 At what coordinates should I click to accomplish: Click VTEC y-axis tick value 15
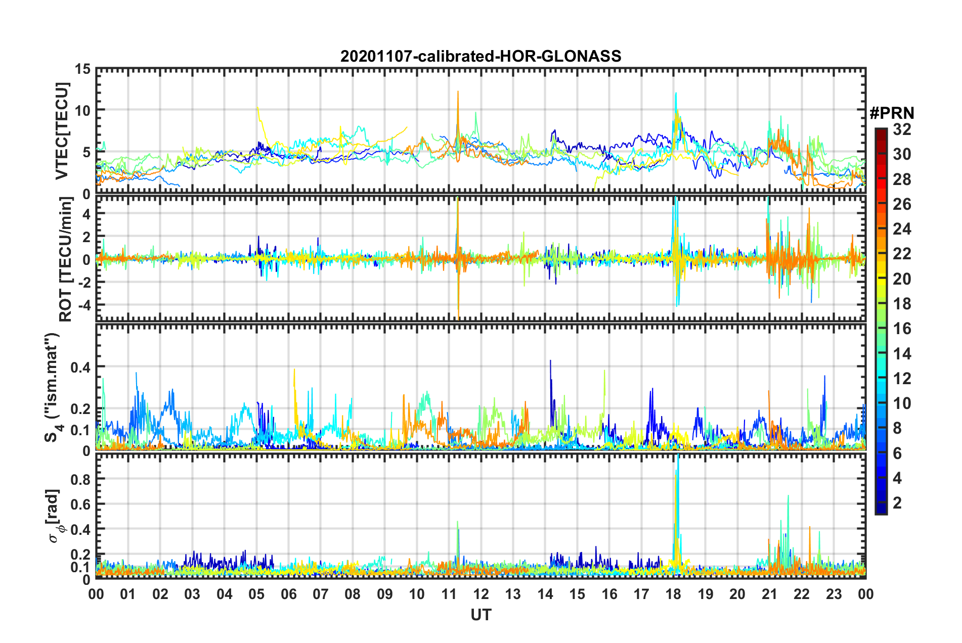pyautogui.click(x=82, y=69)
